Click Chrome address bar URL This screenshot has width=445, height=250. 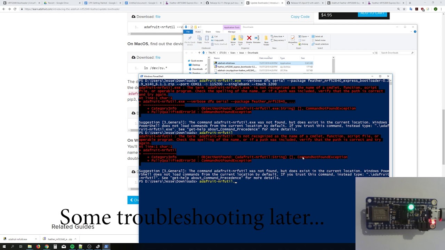click(72, 9)
